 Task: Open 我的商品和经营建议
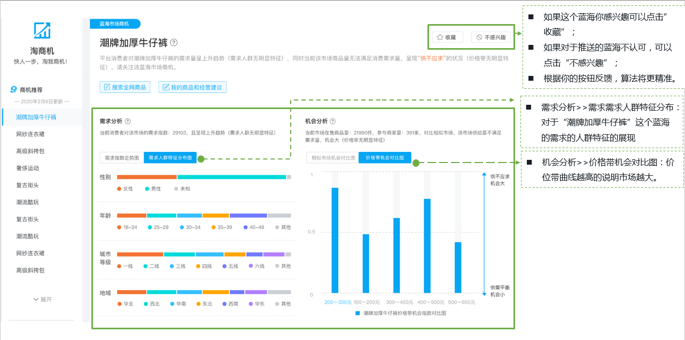[192, 87]
